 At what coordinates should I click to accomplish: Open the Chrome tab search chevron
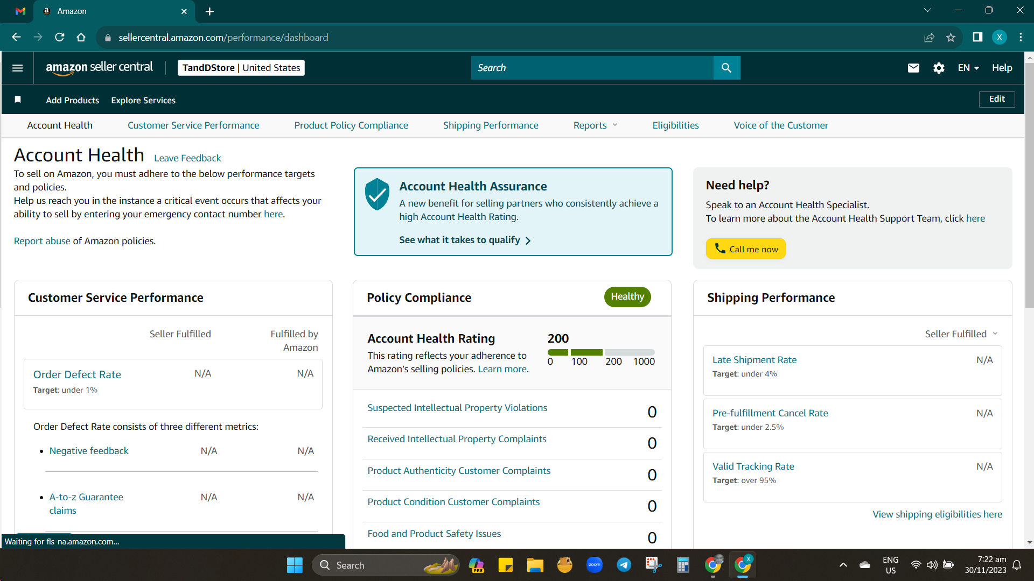pyautogui.click(x=927, y=10)
